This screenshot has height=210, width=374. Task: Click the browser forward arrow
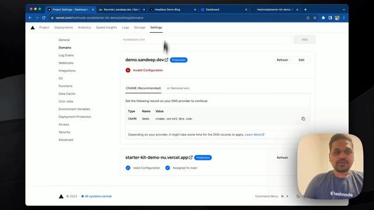[x=37, y=17]
